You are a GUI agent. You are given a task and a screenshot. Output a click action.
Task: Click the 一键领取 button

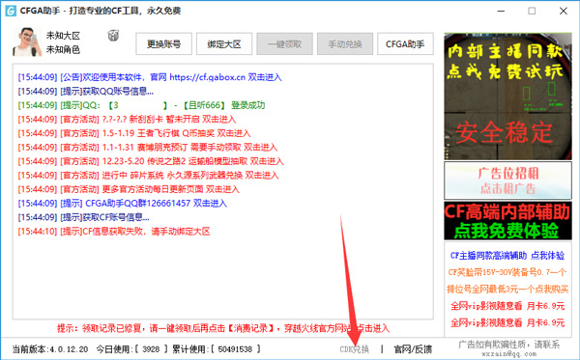click(x=285, y=44)
